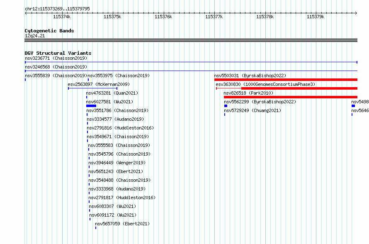Click nsv6027581 (Wu2021) label

click(110, 102)
